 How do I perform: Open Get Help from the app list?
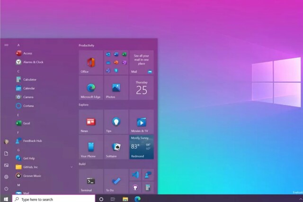[x=45, y=158]
